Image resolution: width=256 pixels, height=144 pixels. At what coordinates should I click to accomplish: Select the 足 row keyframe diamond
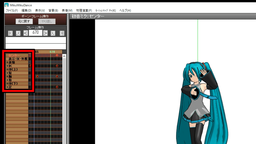tap(57, 87)
